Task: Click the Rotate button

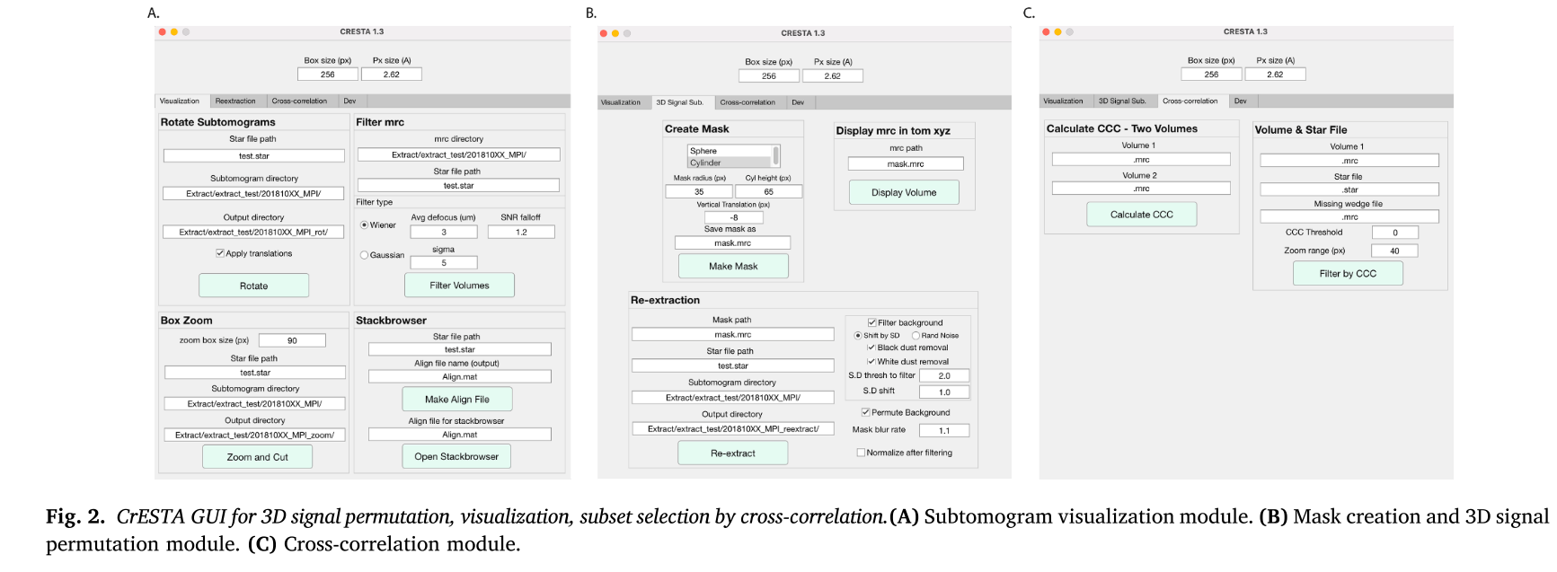Action: click(254, 286)
